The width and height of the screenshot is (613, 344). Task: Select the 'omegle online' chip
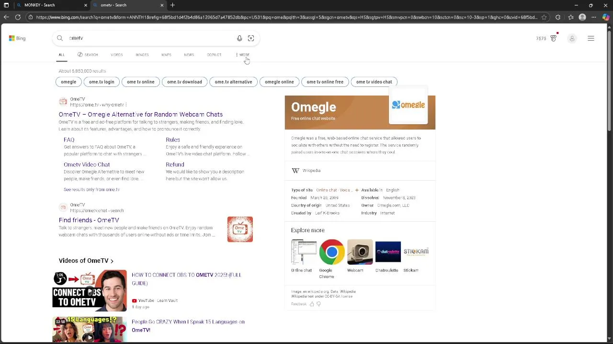tap(279, 82)
